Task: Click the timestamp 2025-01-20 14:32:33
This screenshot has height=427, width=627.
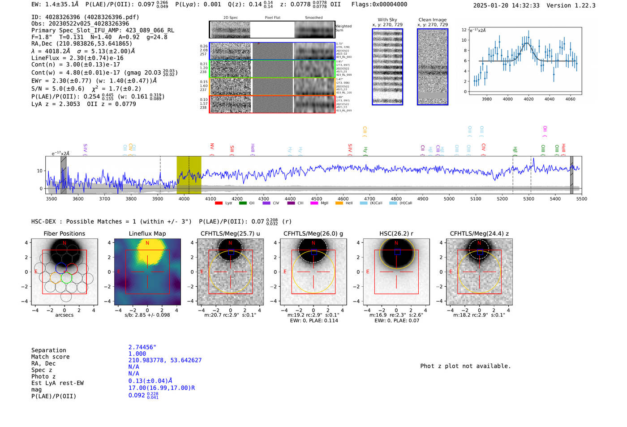Action: [506, 5]
